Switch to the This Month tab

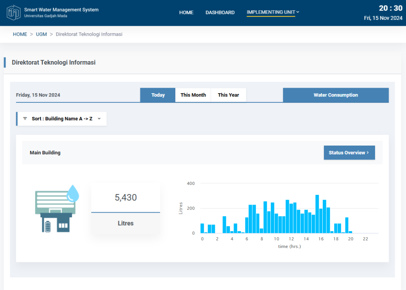pyautogui.click(x=193, y=95)
